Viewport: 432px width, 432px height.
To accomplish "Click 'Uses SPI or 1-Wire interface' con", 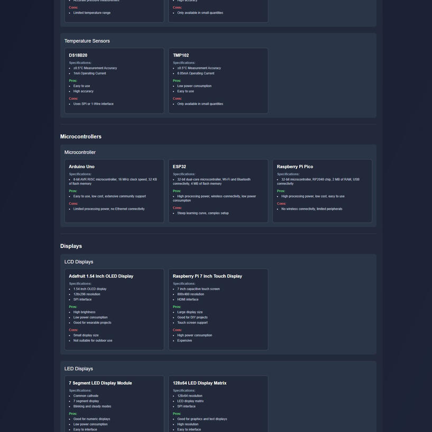I will (94, 104).
